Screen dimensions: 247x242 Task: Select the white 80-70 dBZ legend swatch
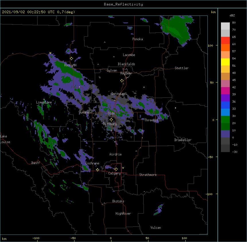click(225, 26)
